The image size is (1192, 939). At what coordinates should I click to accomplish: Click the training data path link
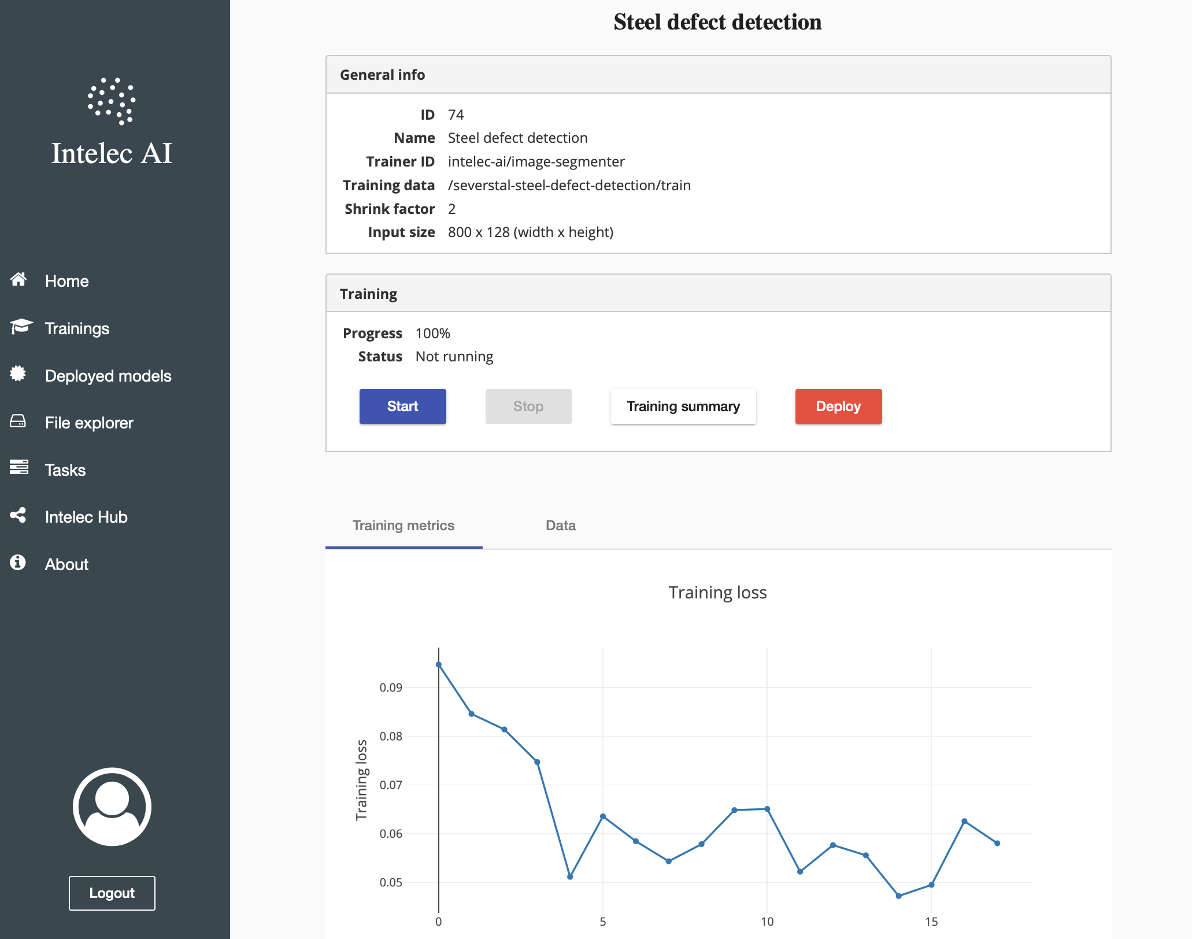[x=569, y=185]
